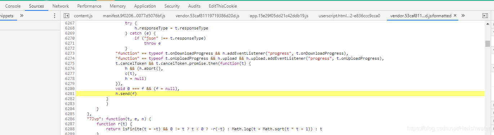
Task: Click the h.send(f) code statement
Action: [126, 94]
